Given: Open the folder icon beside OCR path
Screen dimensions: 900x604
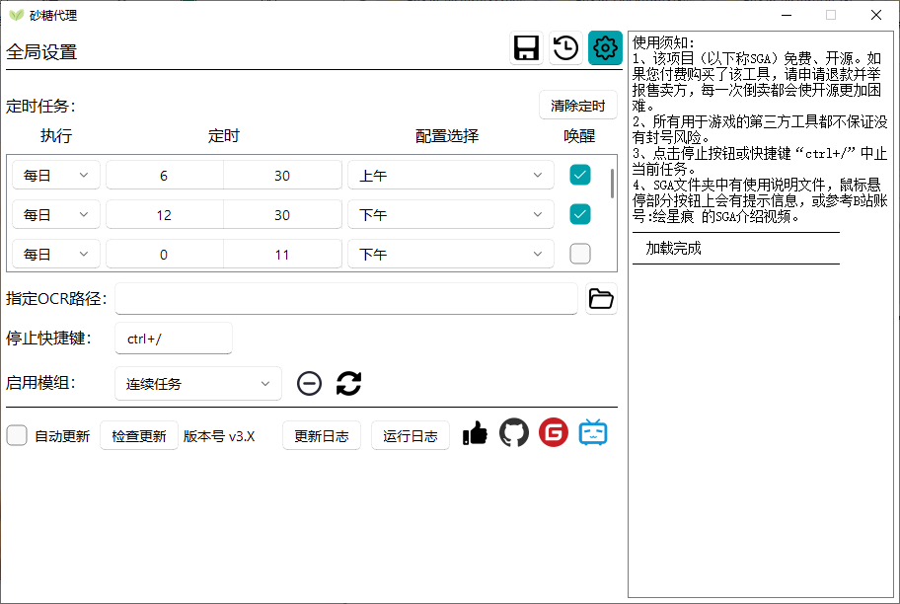Looking at the screenshot, I should click(601, 299).
